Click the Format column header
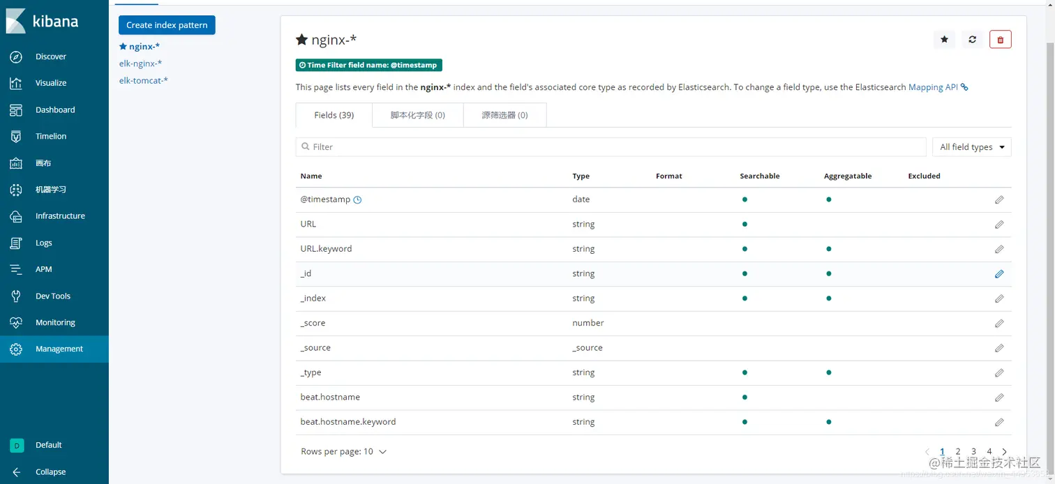Image resolution: width=1055 pixels, height=484 pixels. pyautogui.click(x=668, y=176)
